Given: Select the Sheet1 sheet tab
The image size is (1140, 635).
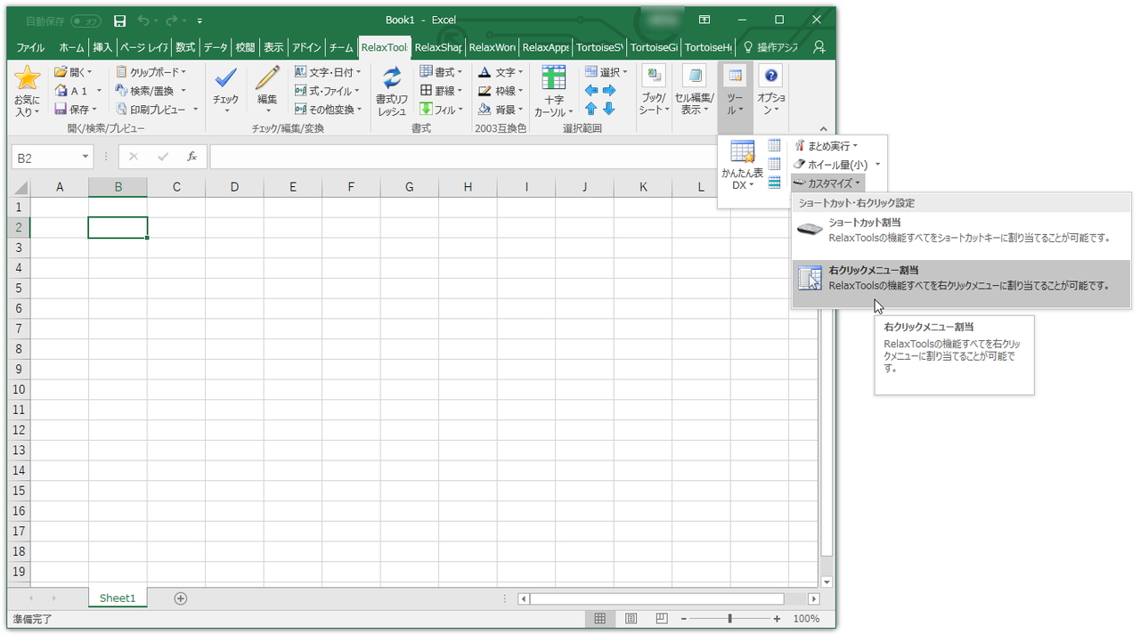Looking at the screenshot, I should (118, 598).
